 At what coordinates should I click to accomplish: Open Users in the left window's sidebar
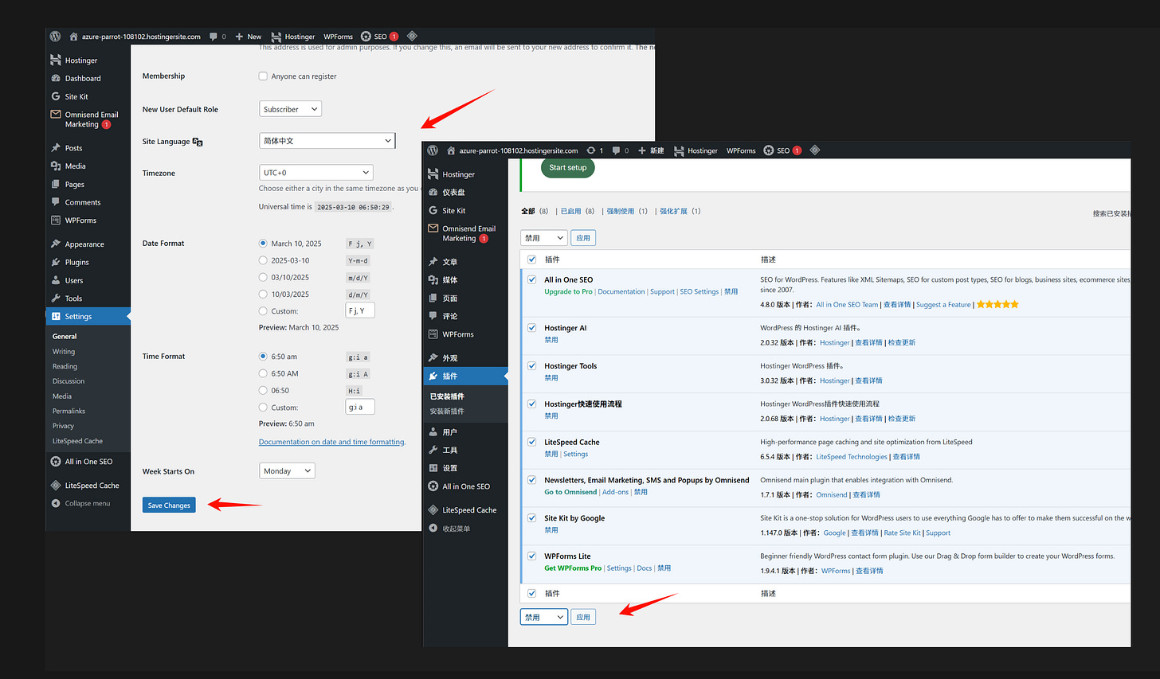click(x=74, y=280)
